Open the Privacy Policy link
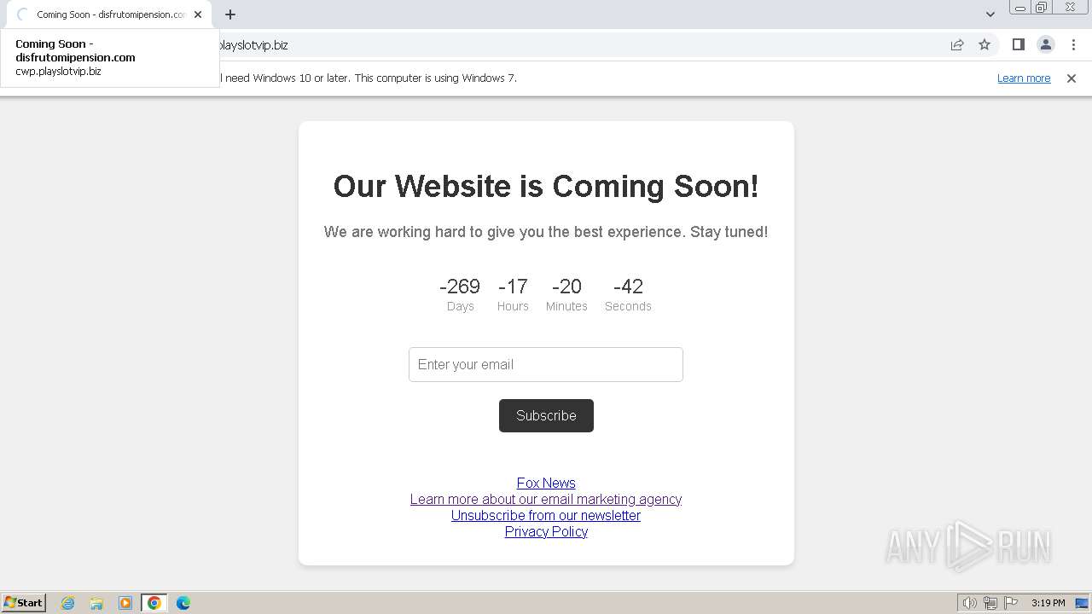 pyautogui.click(x=546, y=531)
